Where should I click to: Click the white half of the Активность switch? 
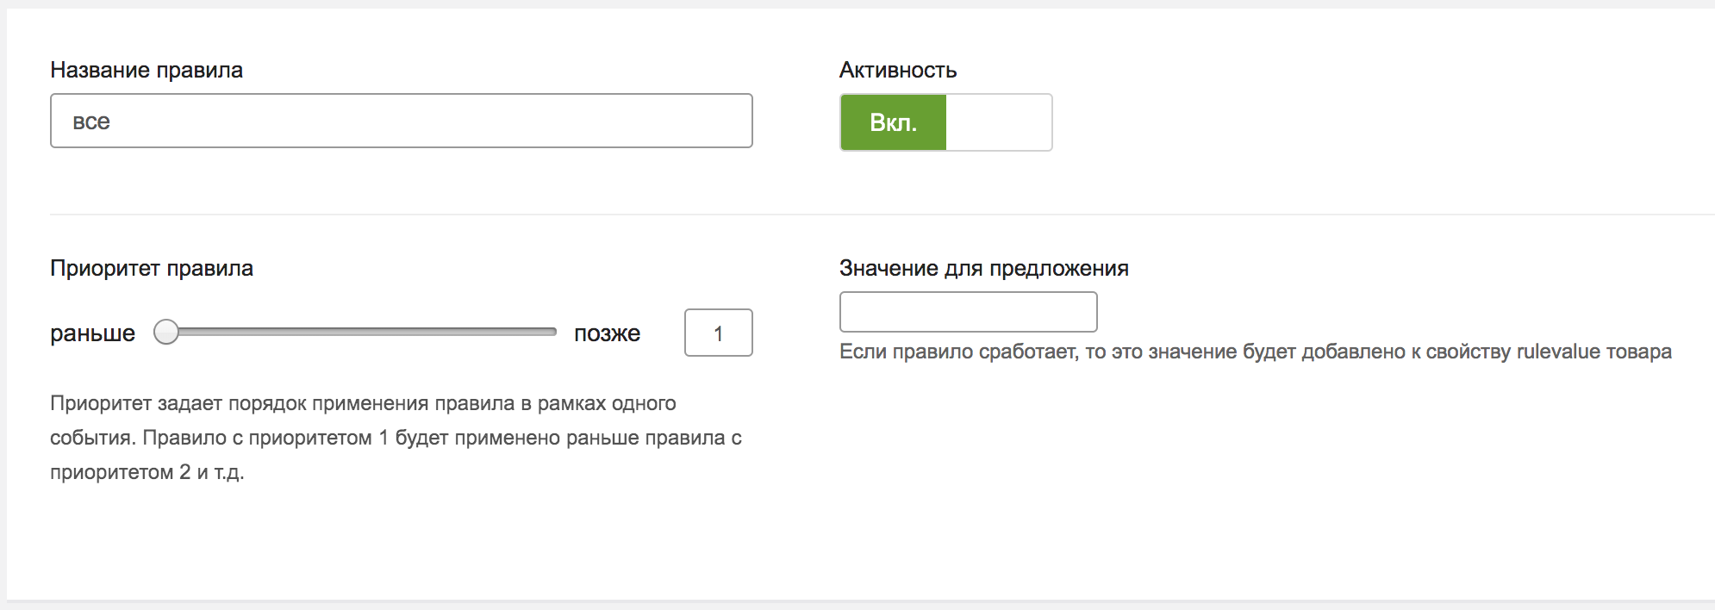tap(998, 122)
